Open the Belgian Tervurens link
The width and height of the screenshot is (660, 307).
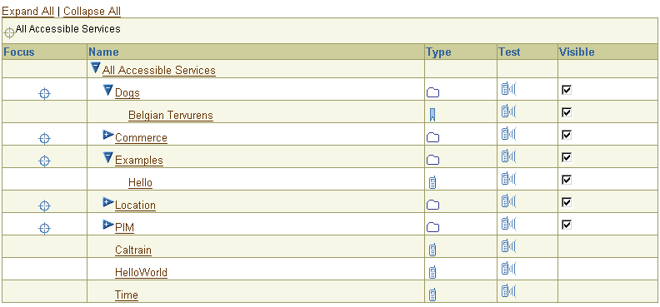pyautogui.click(x=171, y=115)
